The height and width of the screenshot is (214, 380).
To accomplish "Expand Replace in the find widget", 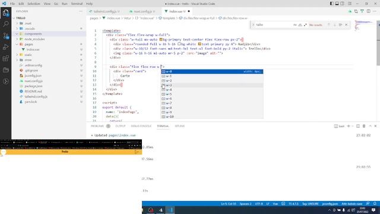I will tap(253, 25).
